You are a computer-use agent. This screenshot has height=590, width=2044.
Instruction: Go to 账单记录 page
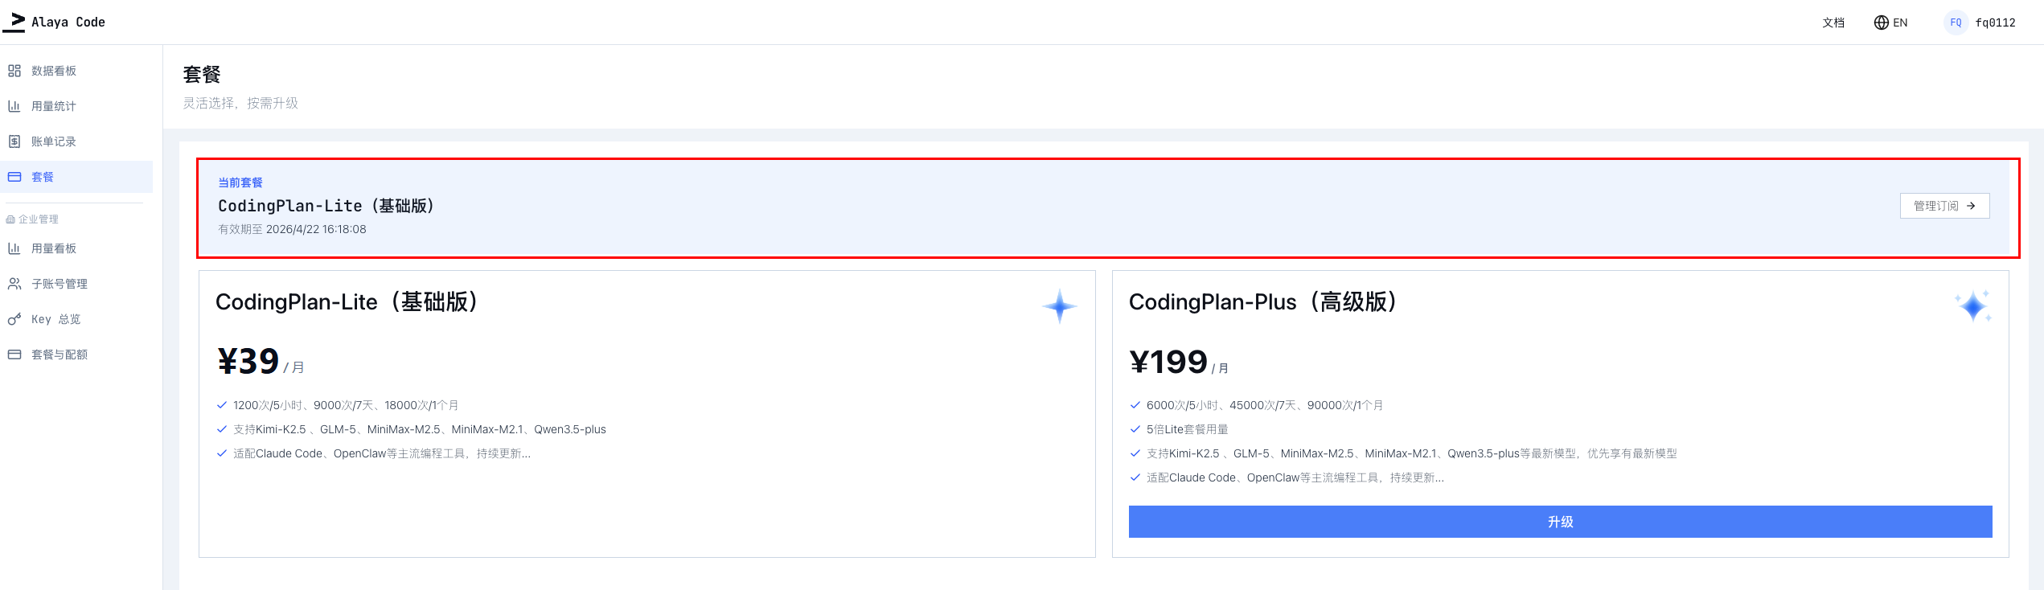coord(54,141)
